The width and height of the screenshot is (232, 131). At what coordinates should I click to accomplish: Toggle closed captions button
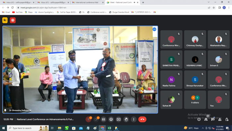click(103, 119)
